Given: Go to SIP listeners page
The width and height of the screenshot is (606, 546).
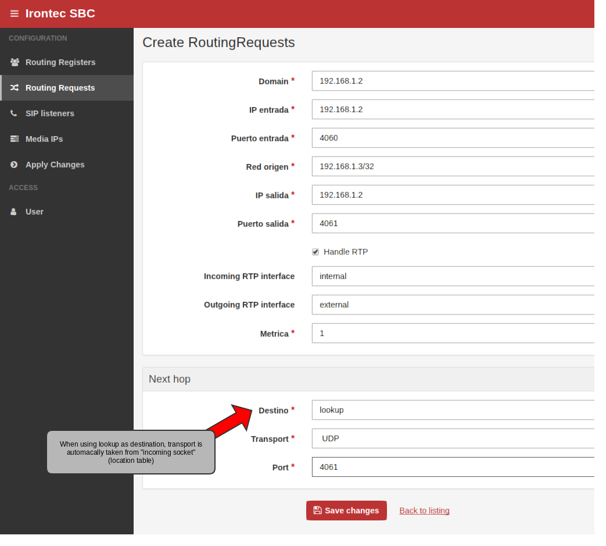Looking at the screenshot, I should (67, 113).
